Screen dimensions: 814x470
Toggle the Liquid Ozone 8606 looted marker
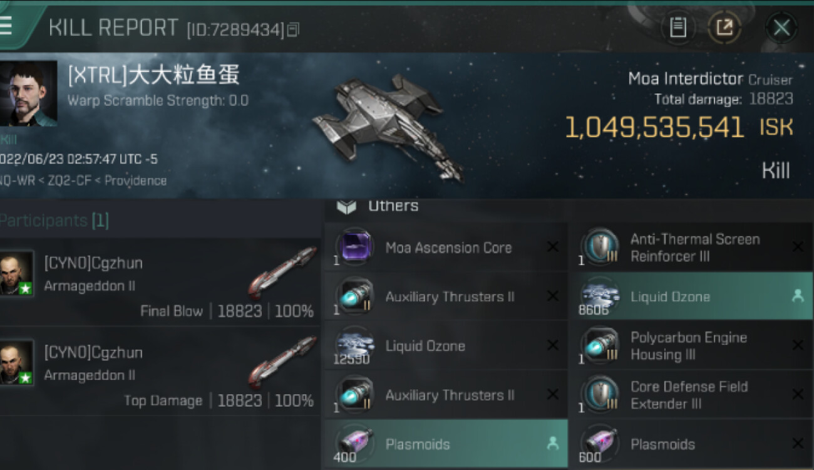pyautogui.click(x=798, y=296)
